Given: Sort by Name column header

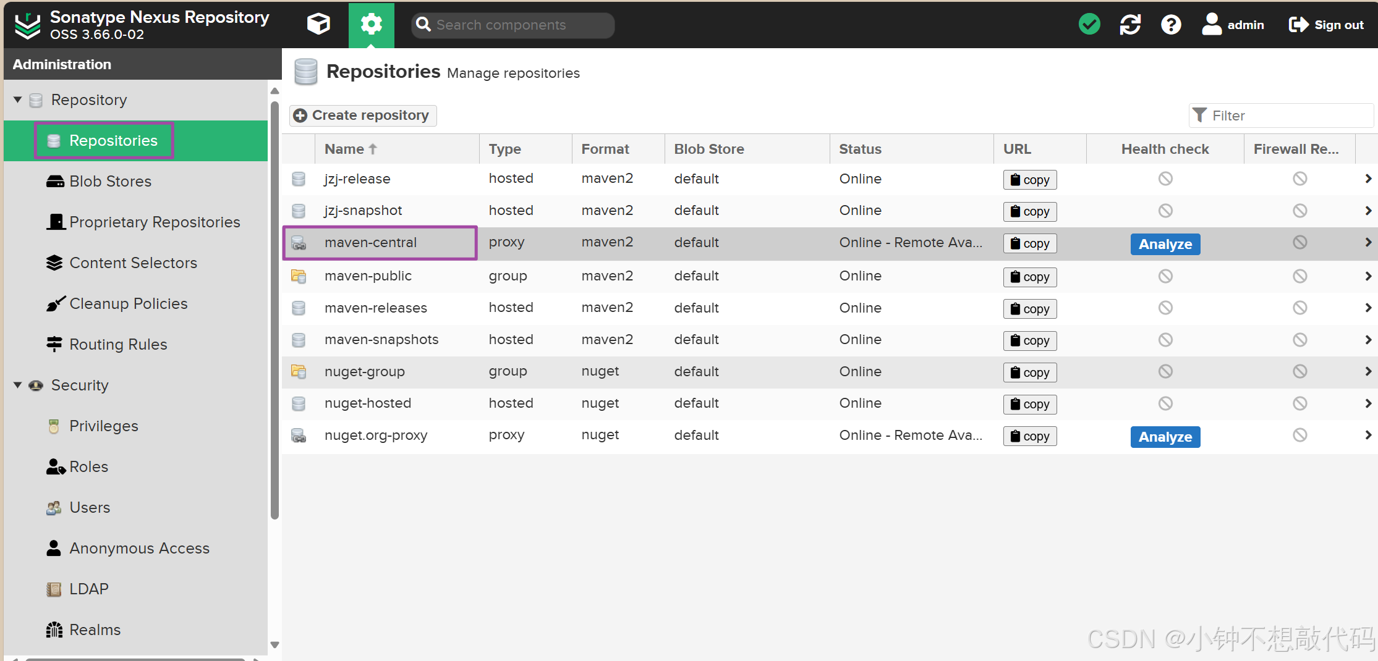Looking at the screenshot, I should click(x=397, y=149).
